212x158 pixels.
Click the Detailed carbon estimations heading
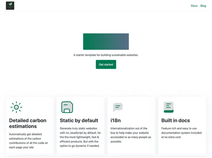(28, 123)
